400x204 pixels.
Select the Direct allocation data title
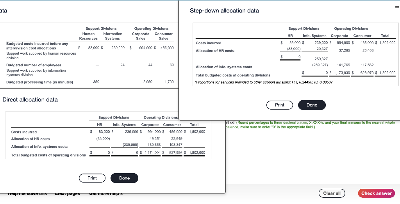click(x=30, y=99)
